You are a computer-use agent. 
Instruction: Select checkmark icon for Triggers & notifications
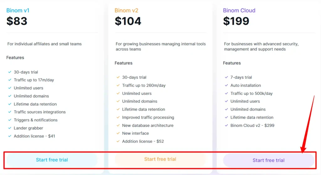[x=10, y=120]
